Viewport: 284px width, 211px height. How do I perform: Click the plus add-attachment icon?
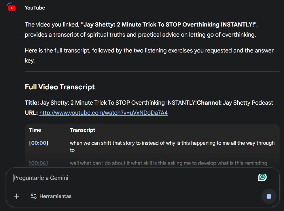pyautogui.click(x=16, y=196)
